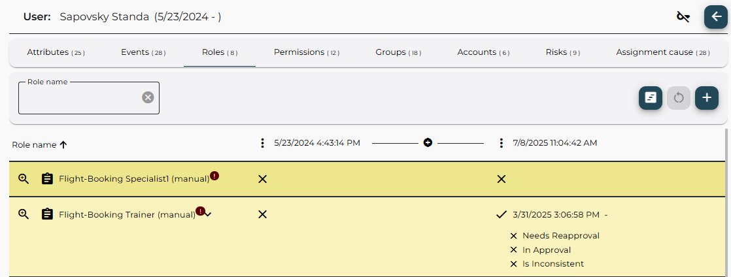This screenshot has width=731, height=277.
Task: Expand the Flight-Booking Trainer chevron
Action: [x=208, y=215]
